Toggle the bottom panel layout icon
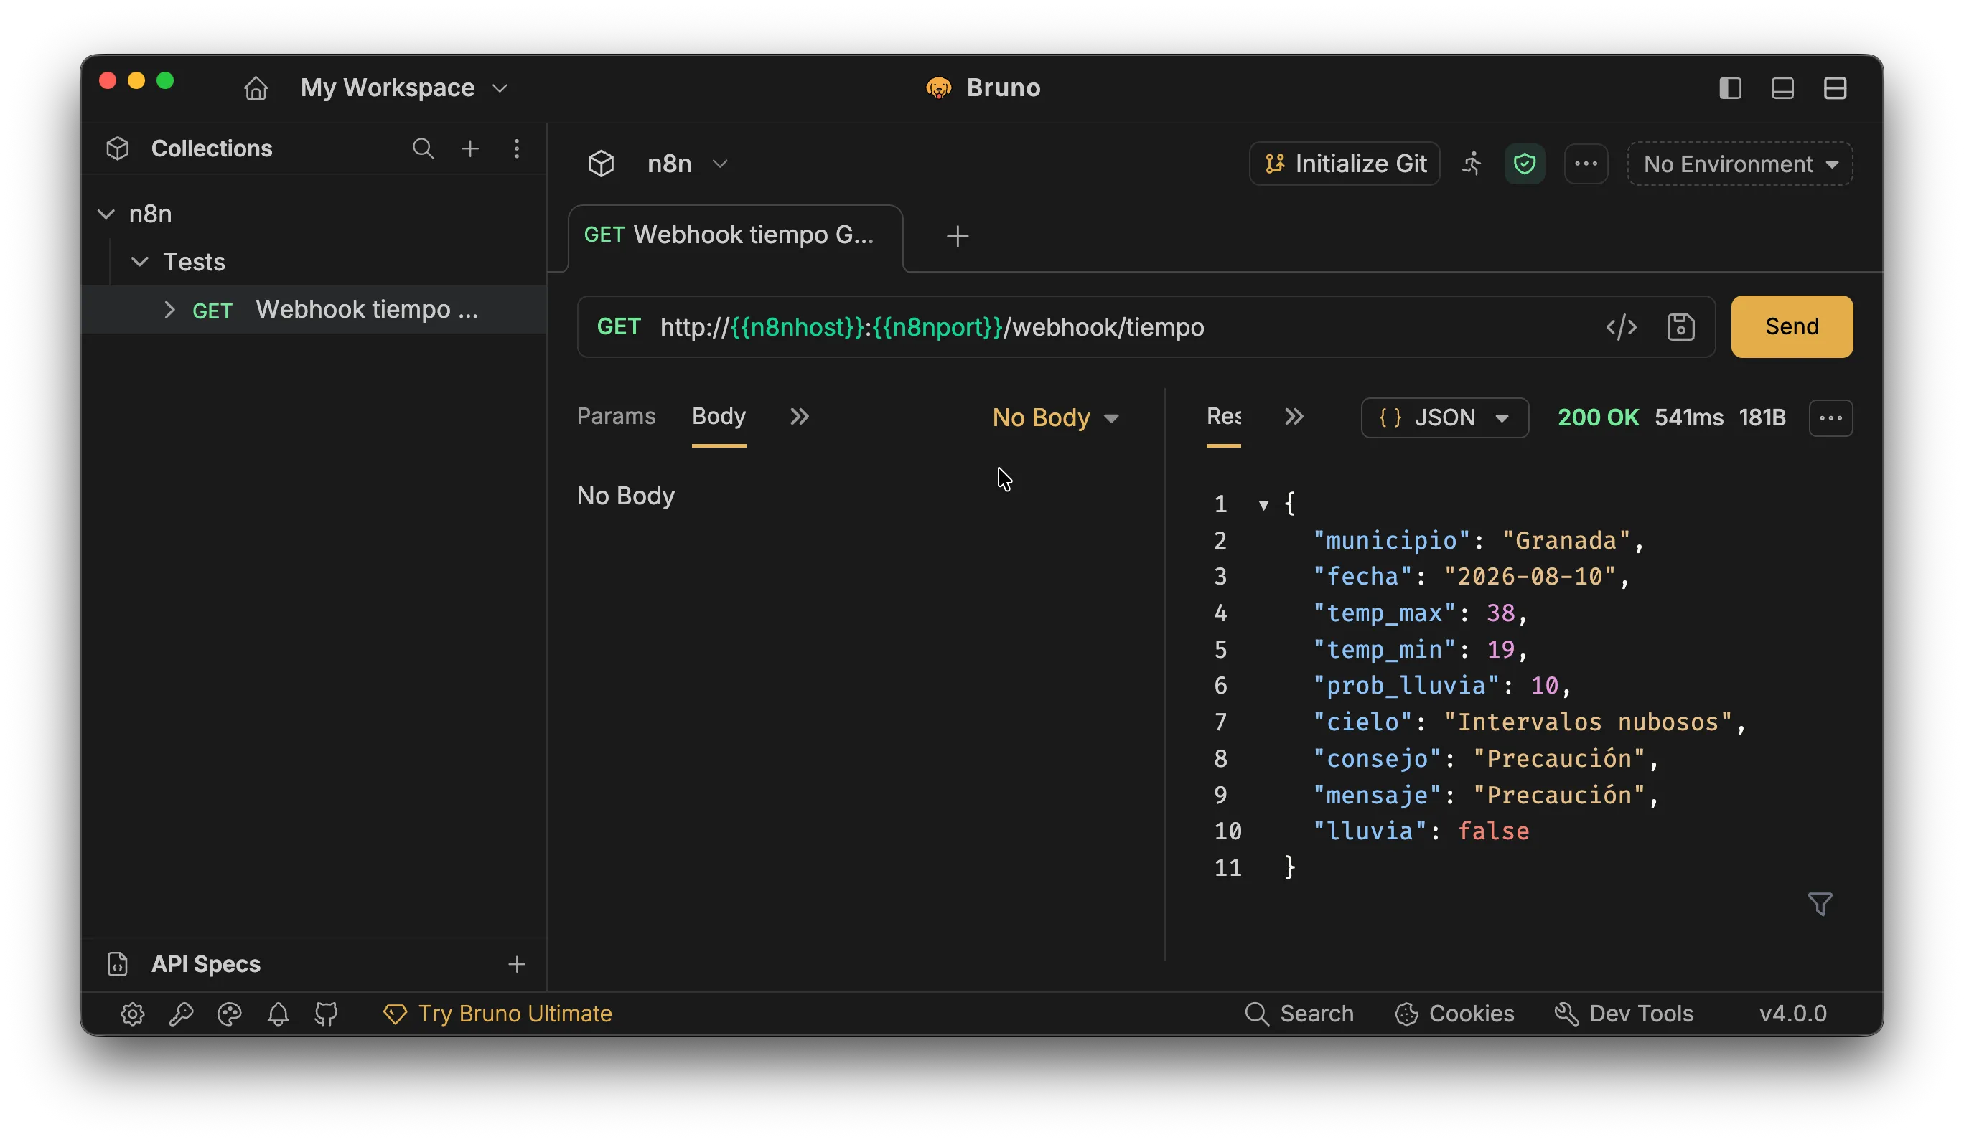The image size is (1964, 1142). pos(1782,88)
